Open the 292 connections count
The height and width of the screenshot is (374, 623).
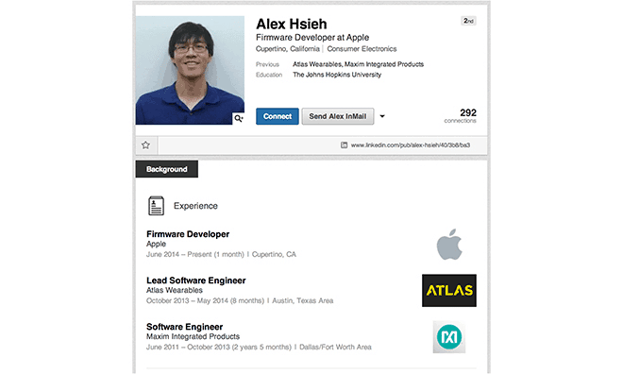(461, 115)
